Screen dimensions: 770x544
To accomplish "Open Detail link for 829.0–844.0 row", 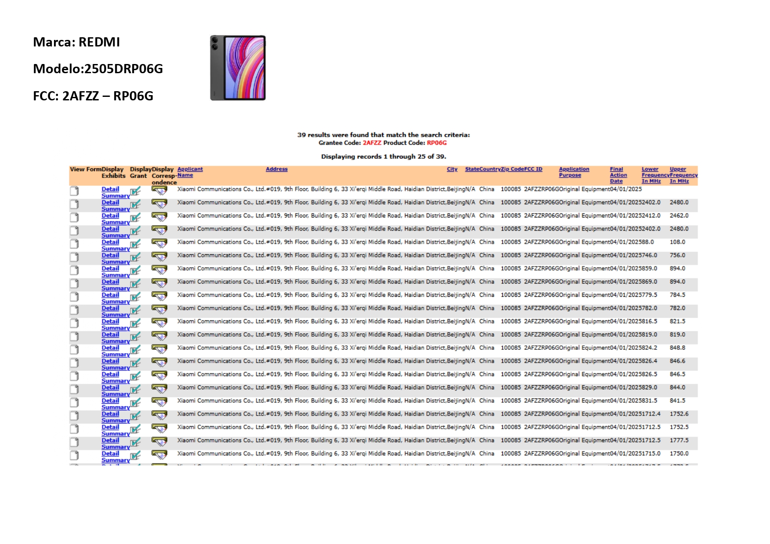I will (111, 388).
